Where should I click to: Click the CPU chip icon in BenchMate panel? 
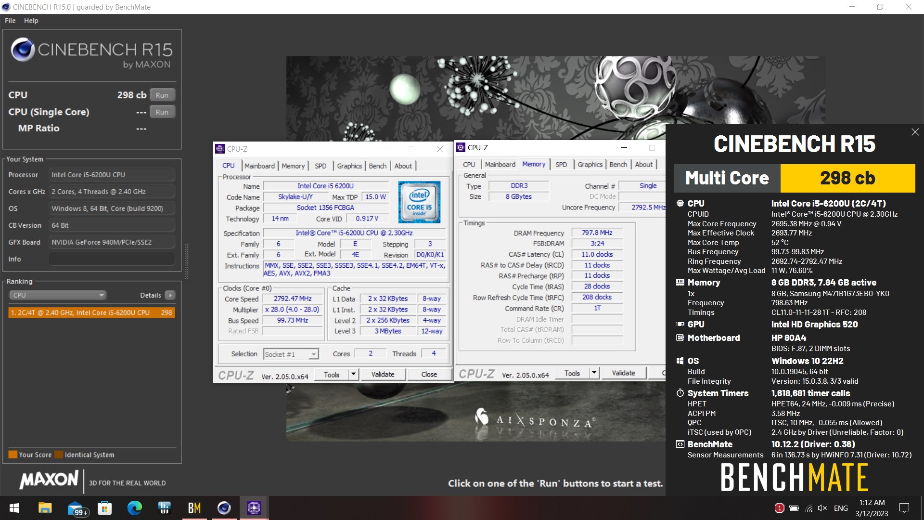(x=680, y=203)
